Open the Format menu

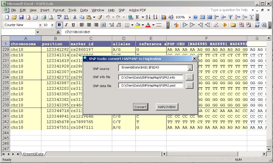(x=59, y=10)
